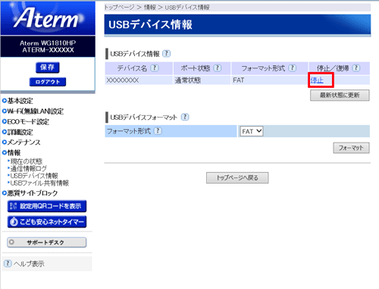Click help icon beside フォーマット形式 column header
This screenshot has width=379, height=289.
tap(293, 68)
